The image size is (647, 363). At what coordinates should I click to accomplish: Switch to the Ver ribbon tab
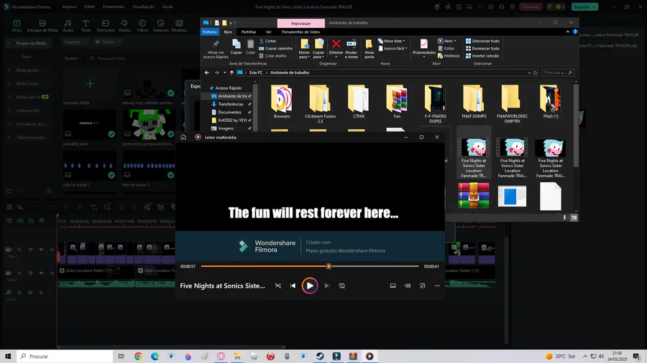pyautogui.click(x=269, y=32)
